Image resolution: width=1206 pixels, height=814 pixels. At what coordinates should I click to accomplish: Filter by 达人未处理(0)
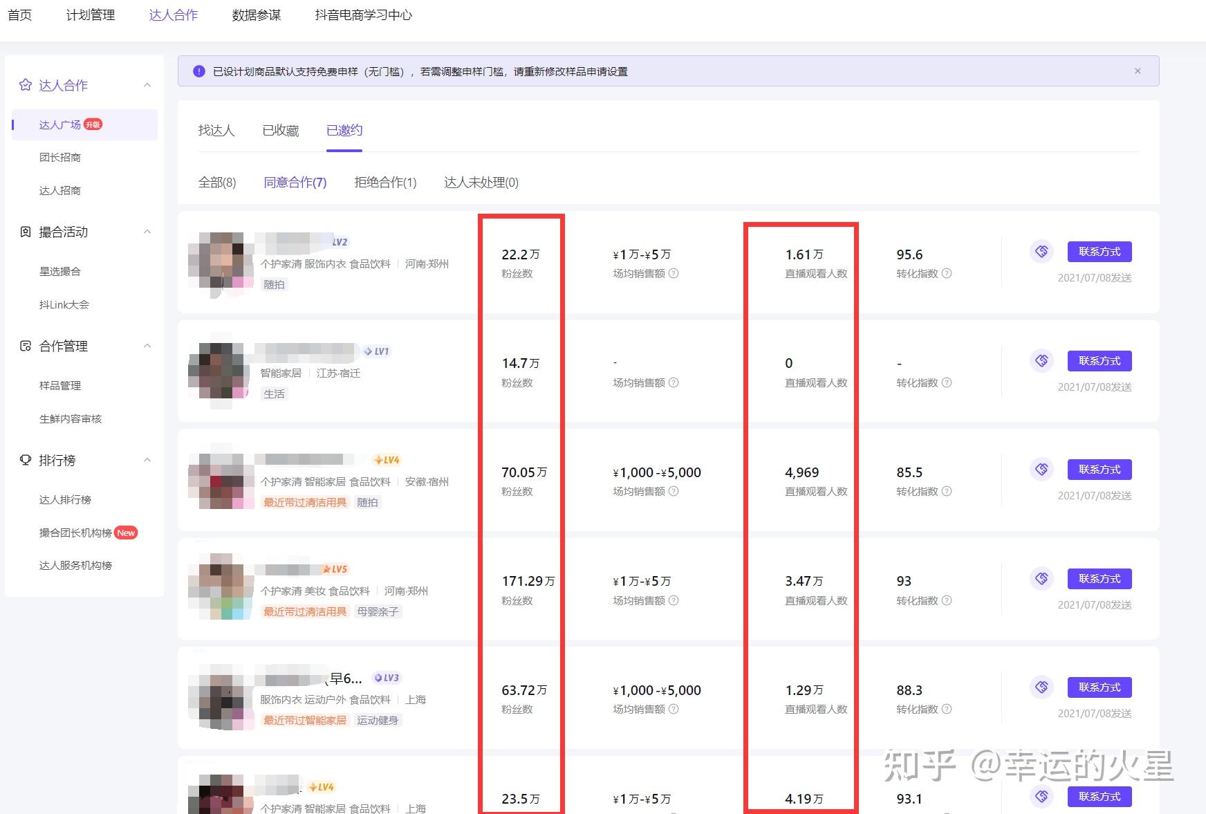(x=481, y=182)
